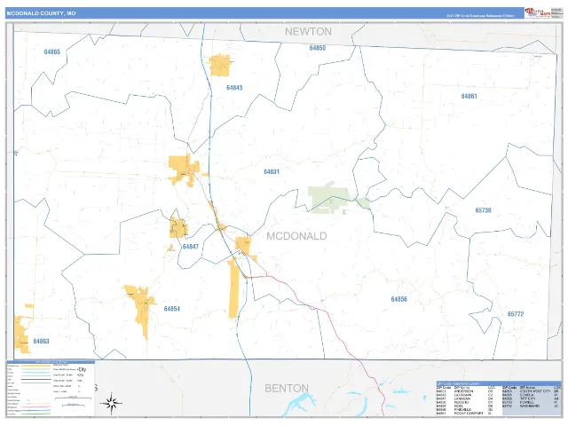
Task: Click the map legend header bar
Action: pos(51,362)
